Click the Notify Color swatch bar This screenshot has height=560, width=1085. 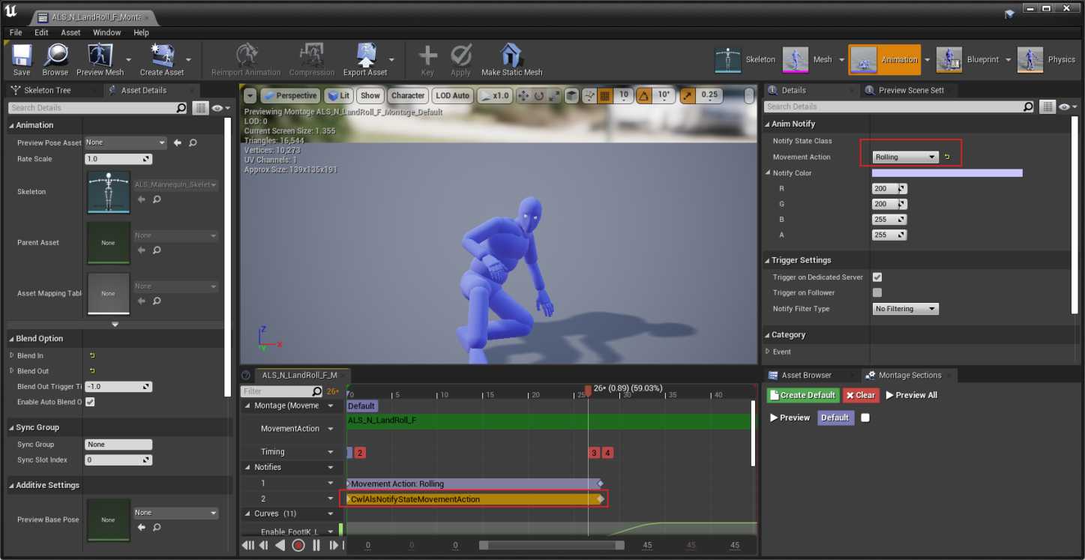click(947, 173)
